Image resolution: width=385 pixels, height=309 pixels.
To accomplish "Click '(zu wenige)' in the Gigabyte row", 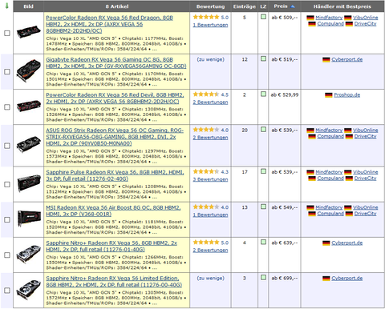I will (x=211, y=59).
